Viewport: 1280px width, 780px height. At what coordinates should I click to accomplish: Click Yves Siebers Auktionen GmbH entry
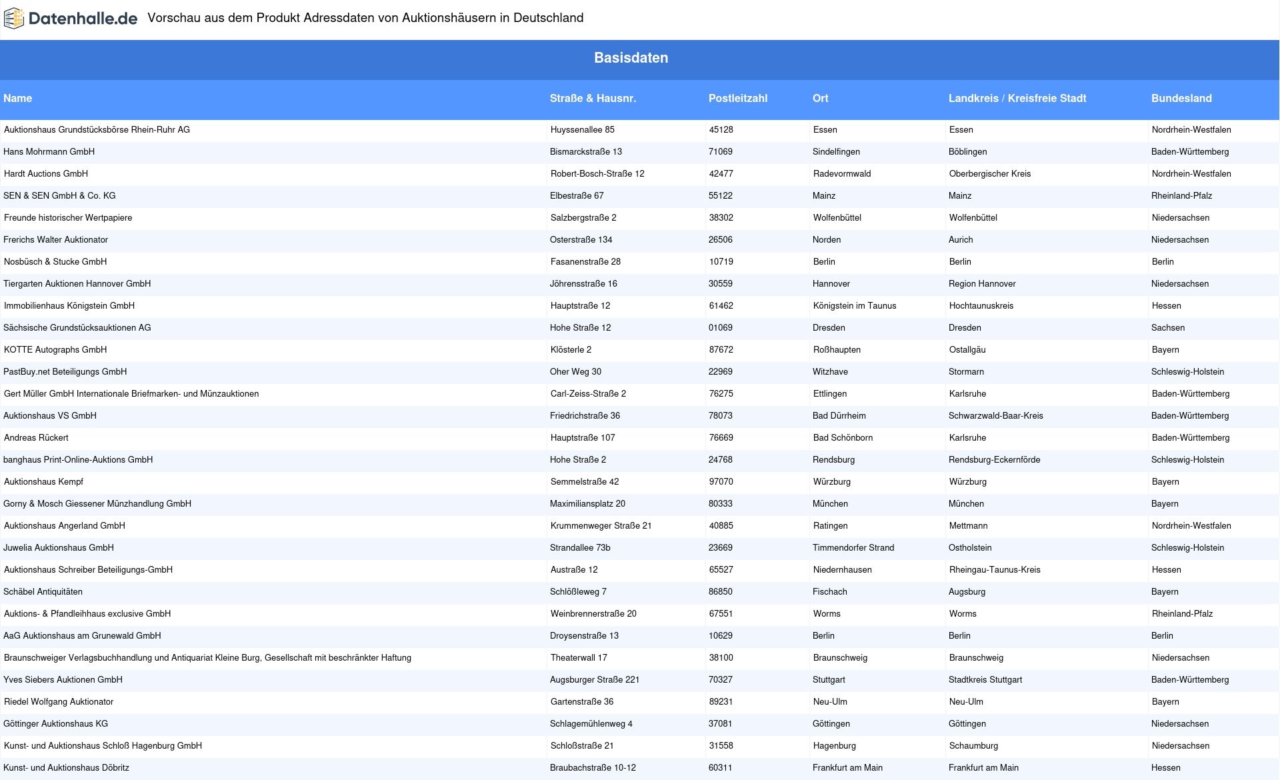[x=63, y=680]
